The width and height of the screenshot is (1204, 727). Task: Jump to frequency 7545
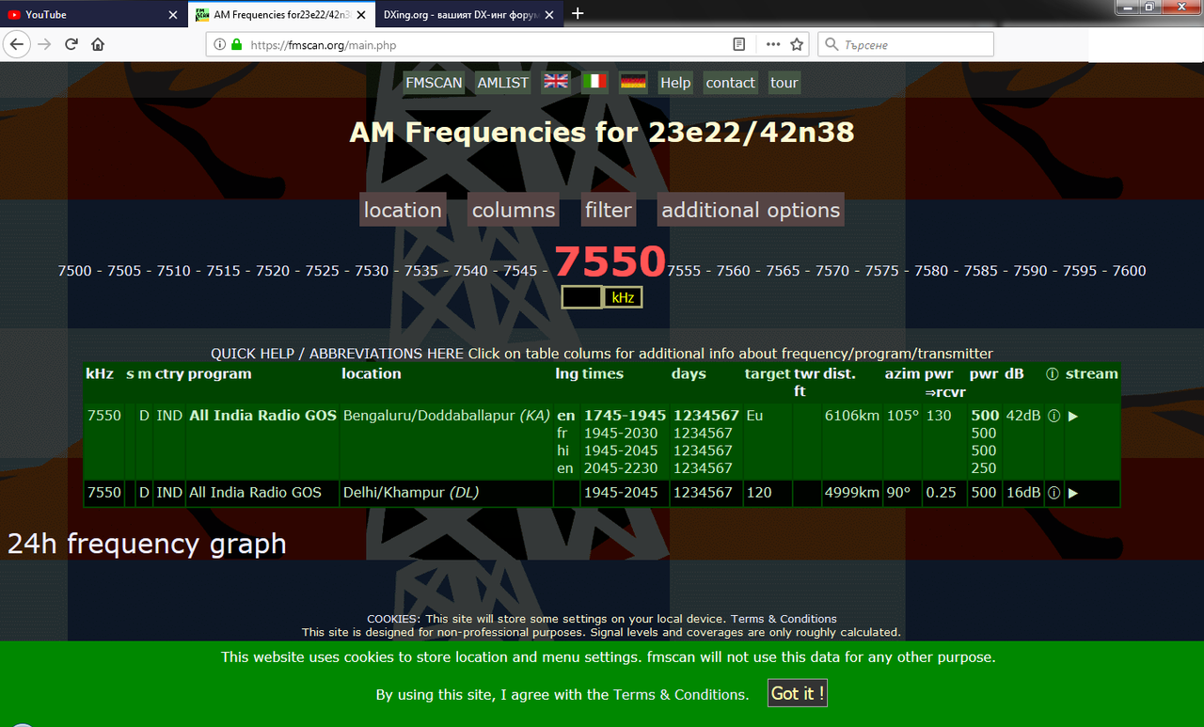click(520, 271)
